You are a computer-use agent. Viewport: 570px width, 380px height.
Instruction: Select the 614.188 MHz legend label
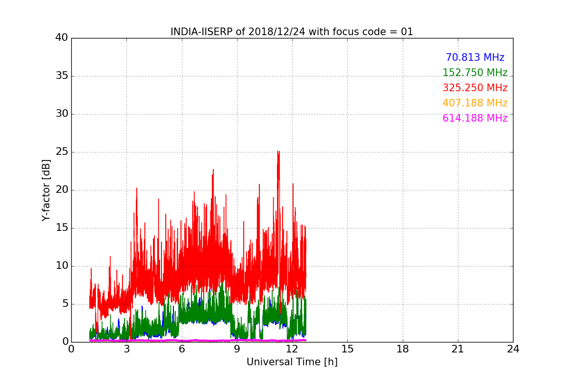click(x=475, y=118)
